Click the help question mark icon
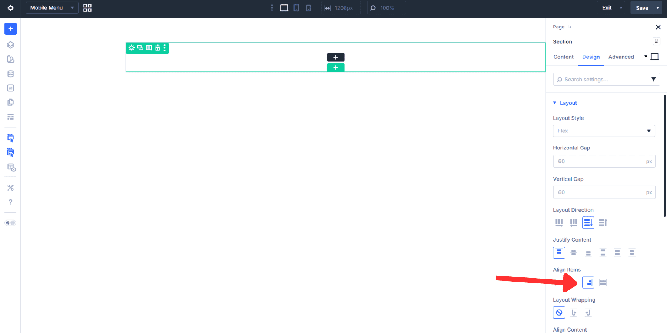667x333 pixels. [x=10, y=202]
